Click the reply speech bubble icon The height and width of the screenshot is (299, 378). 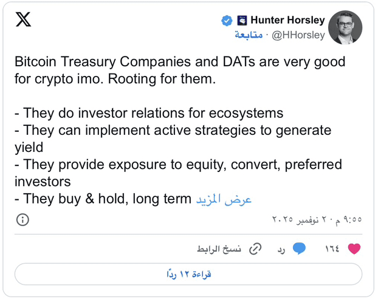point(299,249)
